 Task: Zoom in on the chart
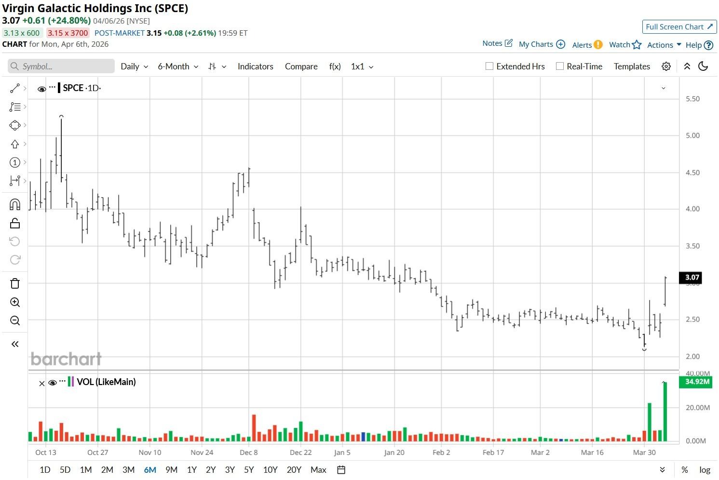pos(15,302)
